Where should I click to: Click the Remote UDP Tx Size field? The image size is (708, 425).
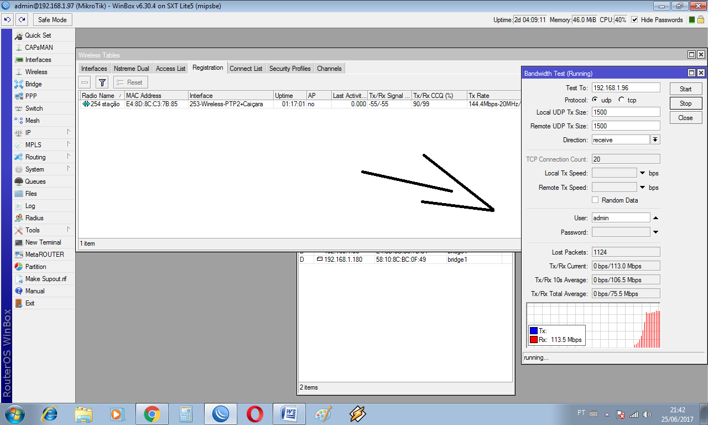coord(626,126)
